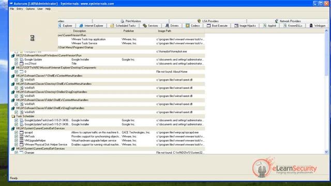Click the Print Monitors printer icon
Viewport: 331px width, 186px height.
coord(123,21)
